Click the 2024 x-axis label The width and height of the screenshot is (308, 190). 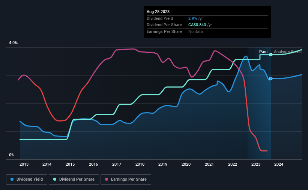tap(279, 164)
